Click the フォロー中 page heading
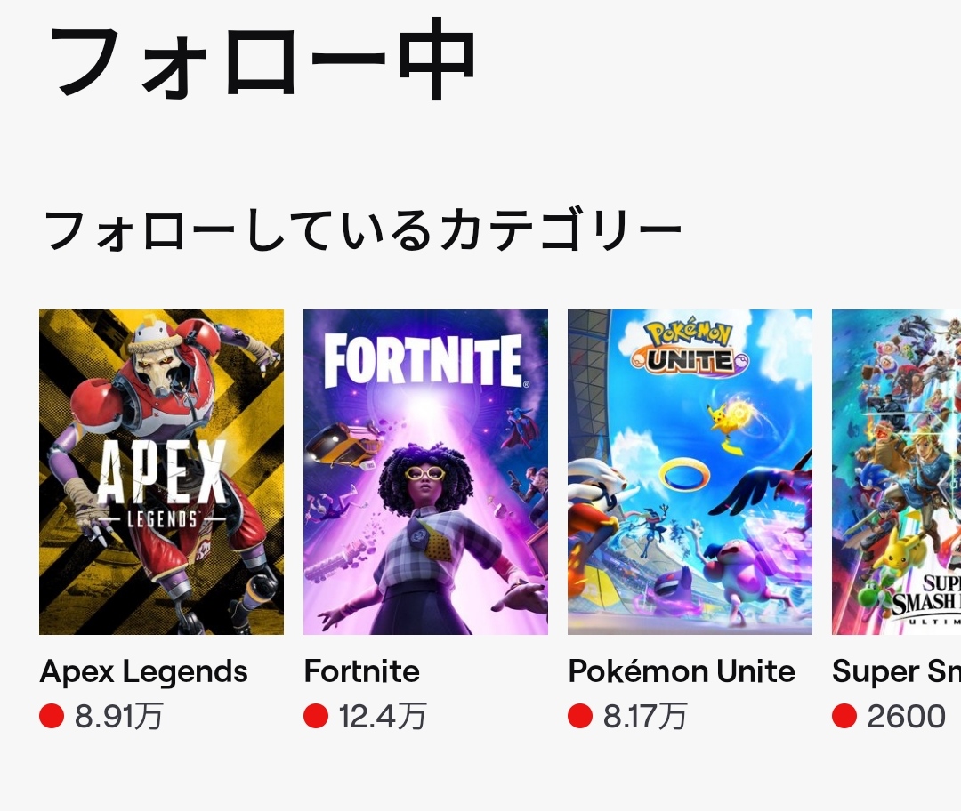961x811 pixels. (262, 60)
